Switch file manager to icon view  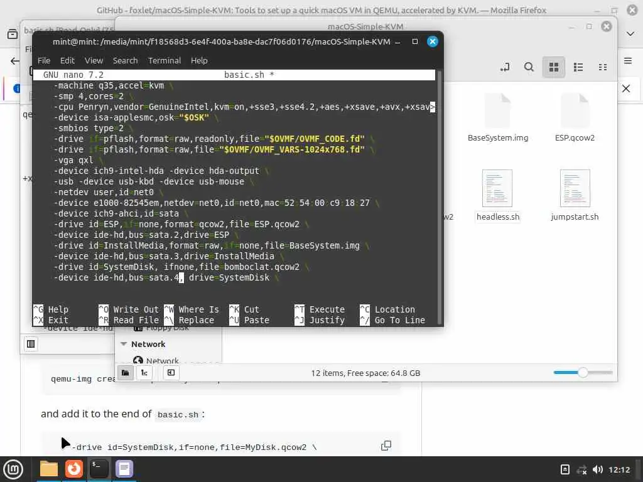[x=554, y=67]
